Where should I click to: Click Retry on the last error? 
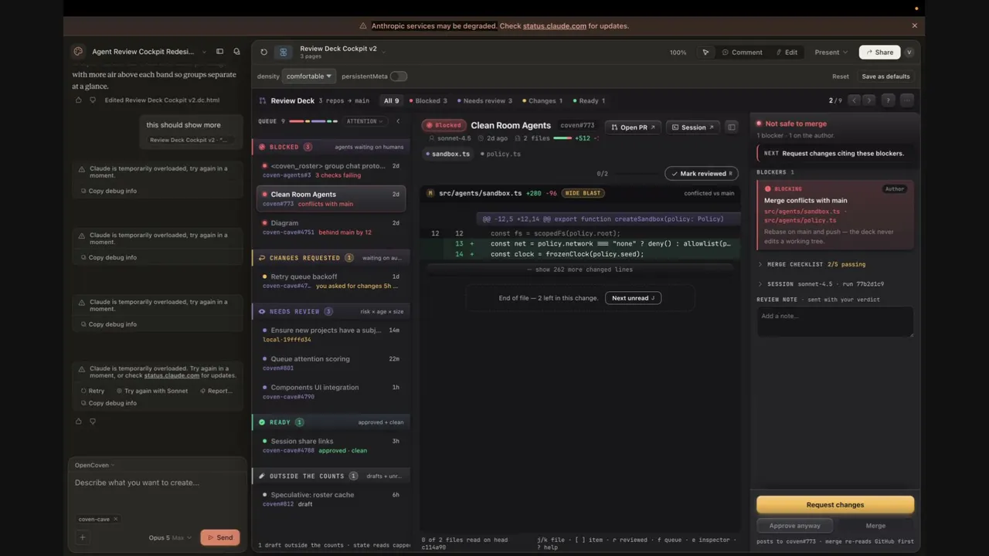[x=93, y=391]
